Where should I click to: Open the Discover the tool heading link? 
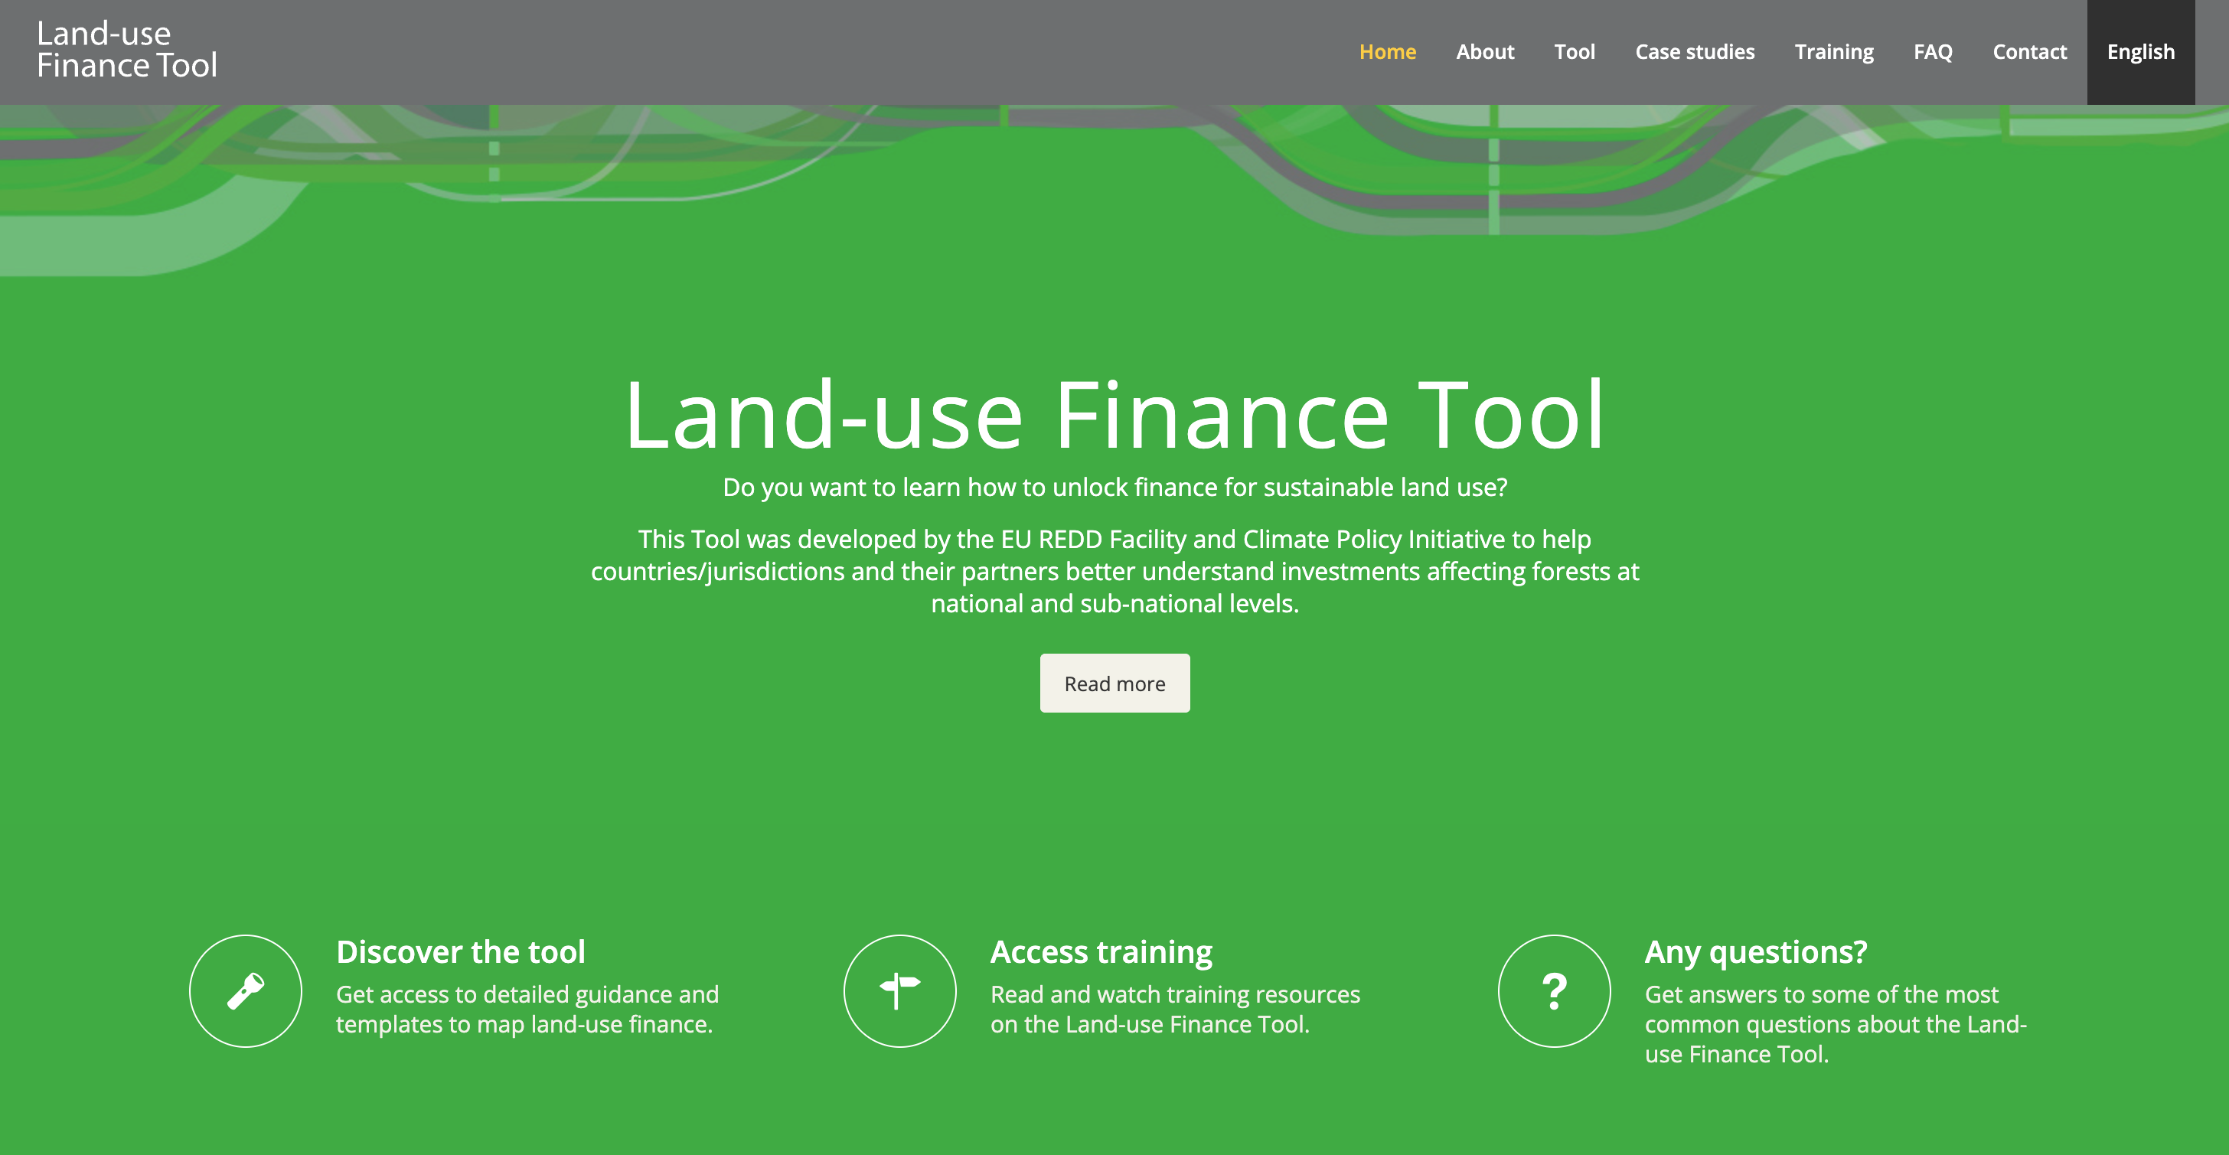(x=460, y=951)
